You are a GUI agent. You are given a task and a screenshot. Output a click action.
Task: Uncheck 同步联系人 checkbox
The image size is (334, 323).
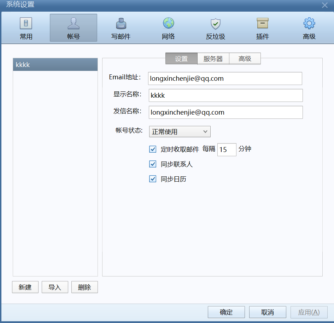coord(153,164)
